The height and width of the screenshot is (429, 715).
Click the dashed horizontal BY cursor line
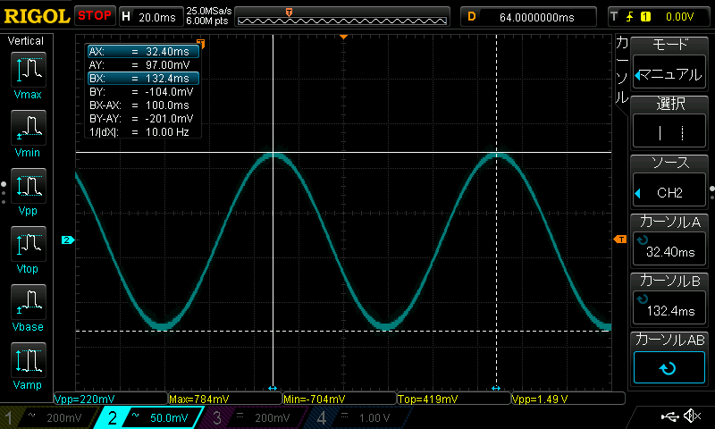click(x=343, y=331)
